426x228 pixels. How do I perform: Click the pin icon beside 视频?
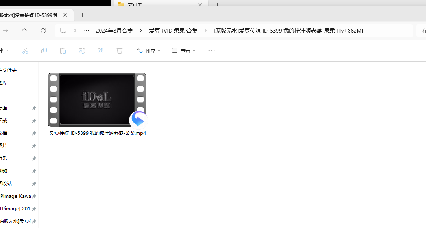click(x=34, y=171)
